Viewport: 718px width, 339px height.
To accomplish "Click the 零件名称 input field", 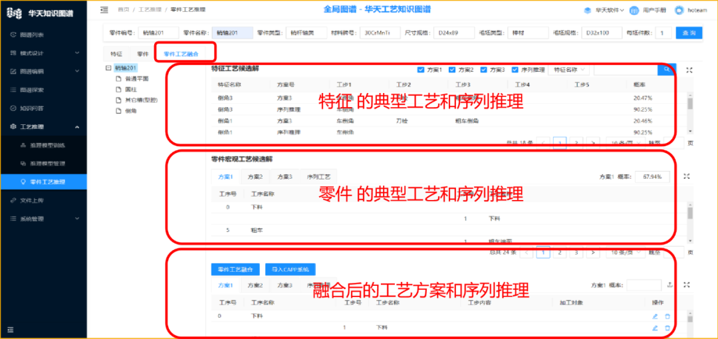I will pos(232,33).
